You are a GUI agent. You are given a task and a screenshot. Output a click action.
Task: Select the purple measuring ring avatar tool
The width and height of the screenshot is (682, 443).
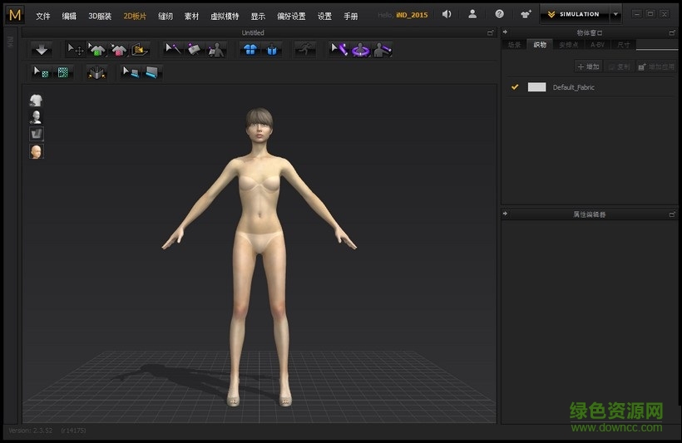(360, 50)
